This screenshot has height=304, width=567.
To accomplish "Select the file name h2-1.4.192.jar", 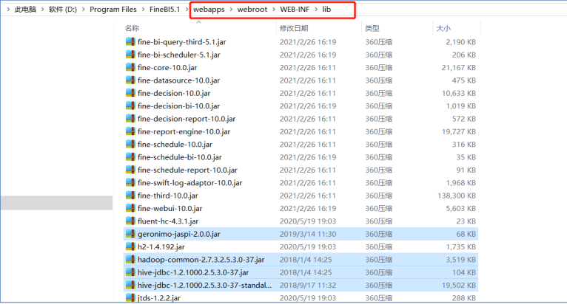I will click(x=161, y=246).
